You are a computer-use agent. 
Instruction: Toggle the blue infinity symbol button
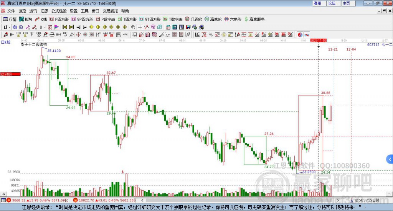pyautogui.click(x=307, y=34)
